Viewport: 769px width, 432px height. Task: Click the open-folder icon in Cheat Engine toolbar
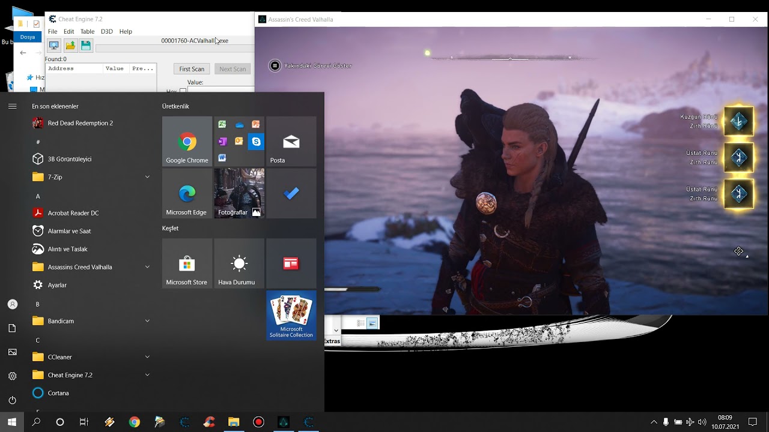pyautogui.click(x=70, y=46)
